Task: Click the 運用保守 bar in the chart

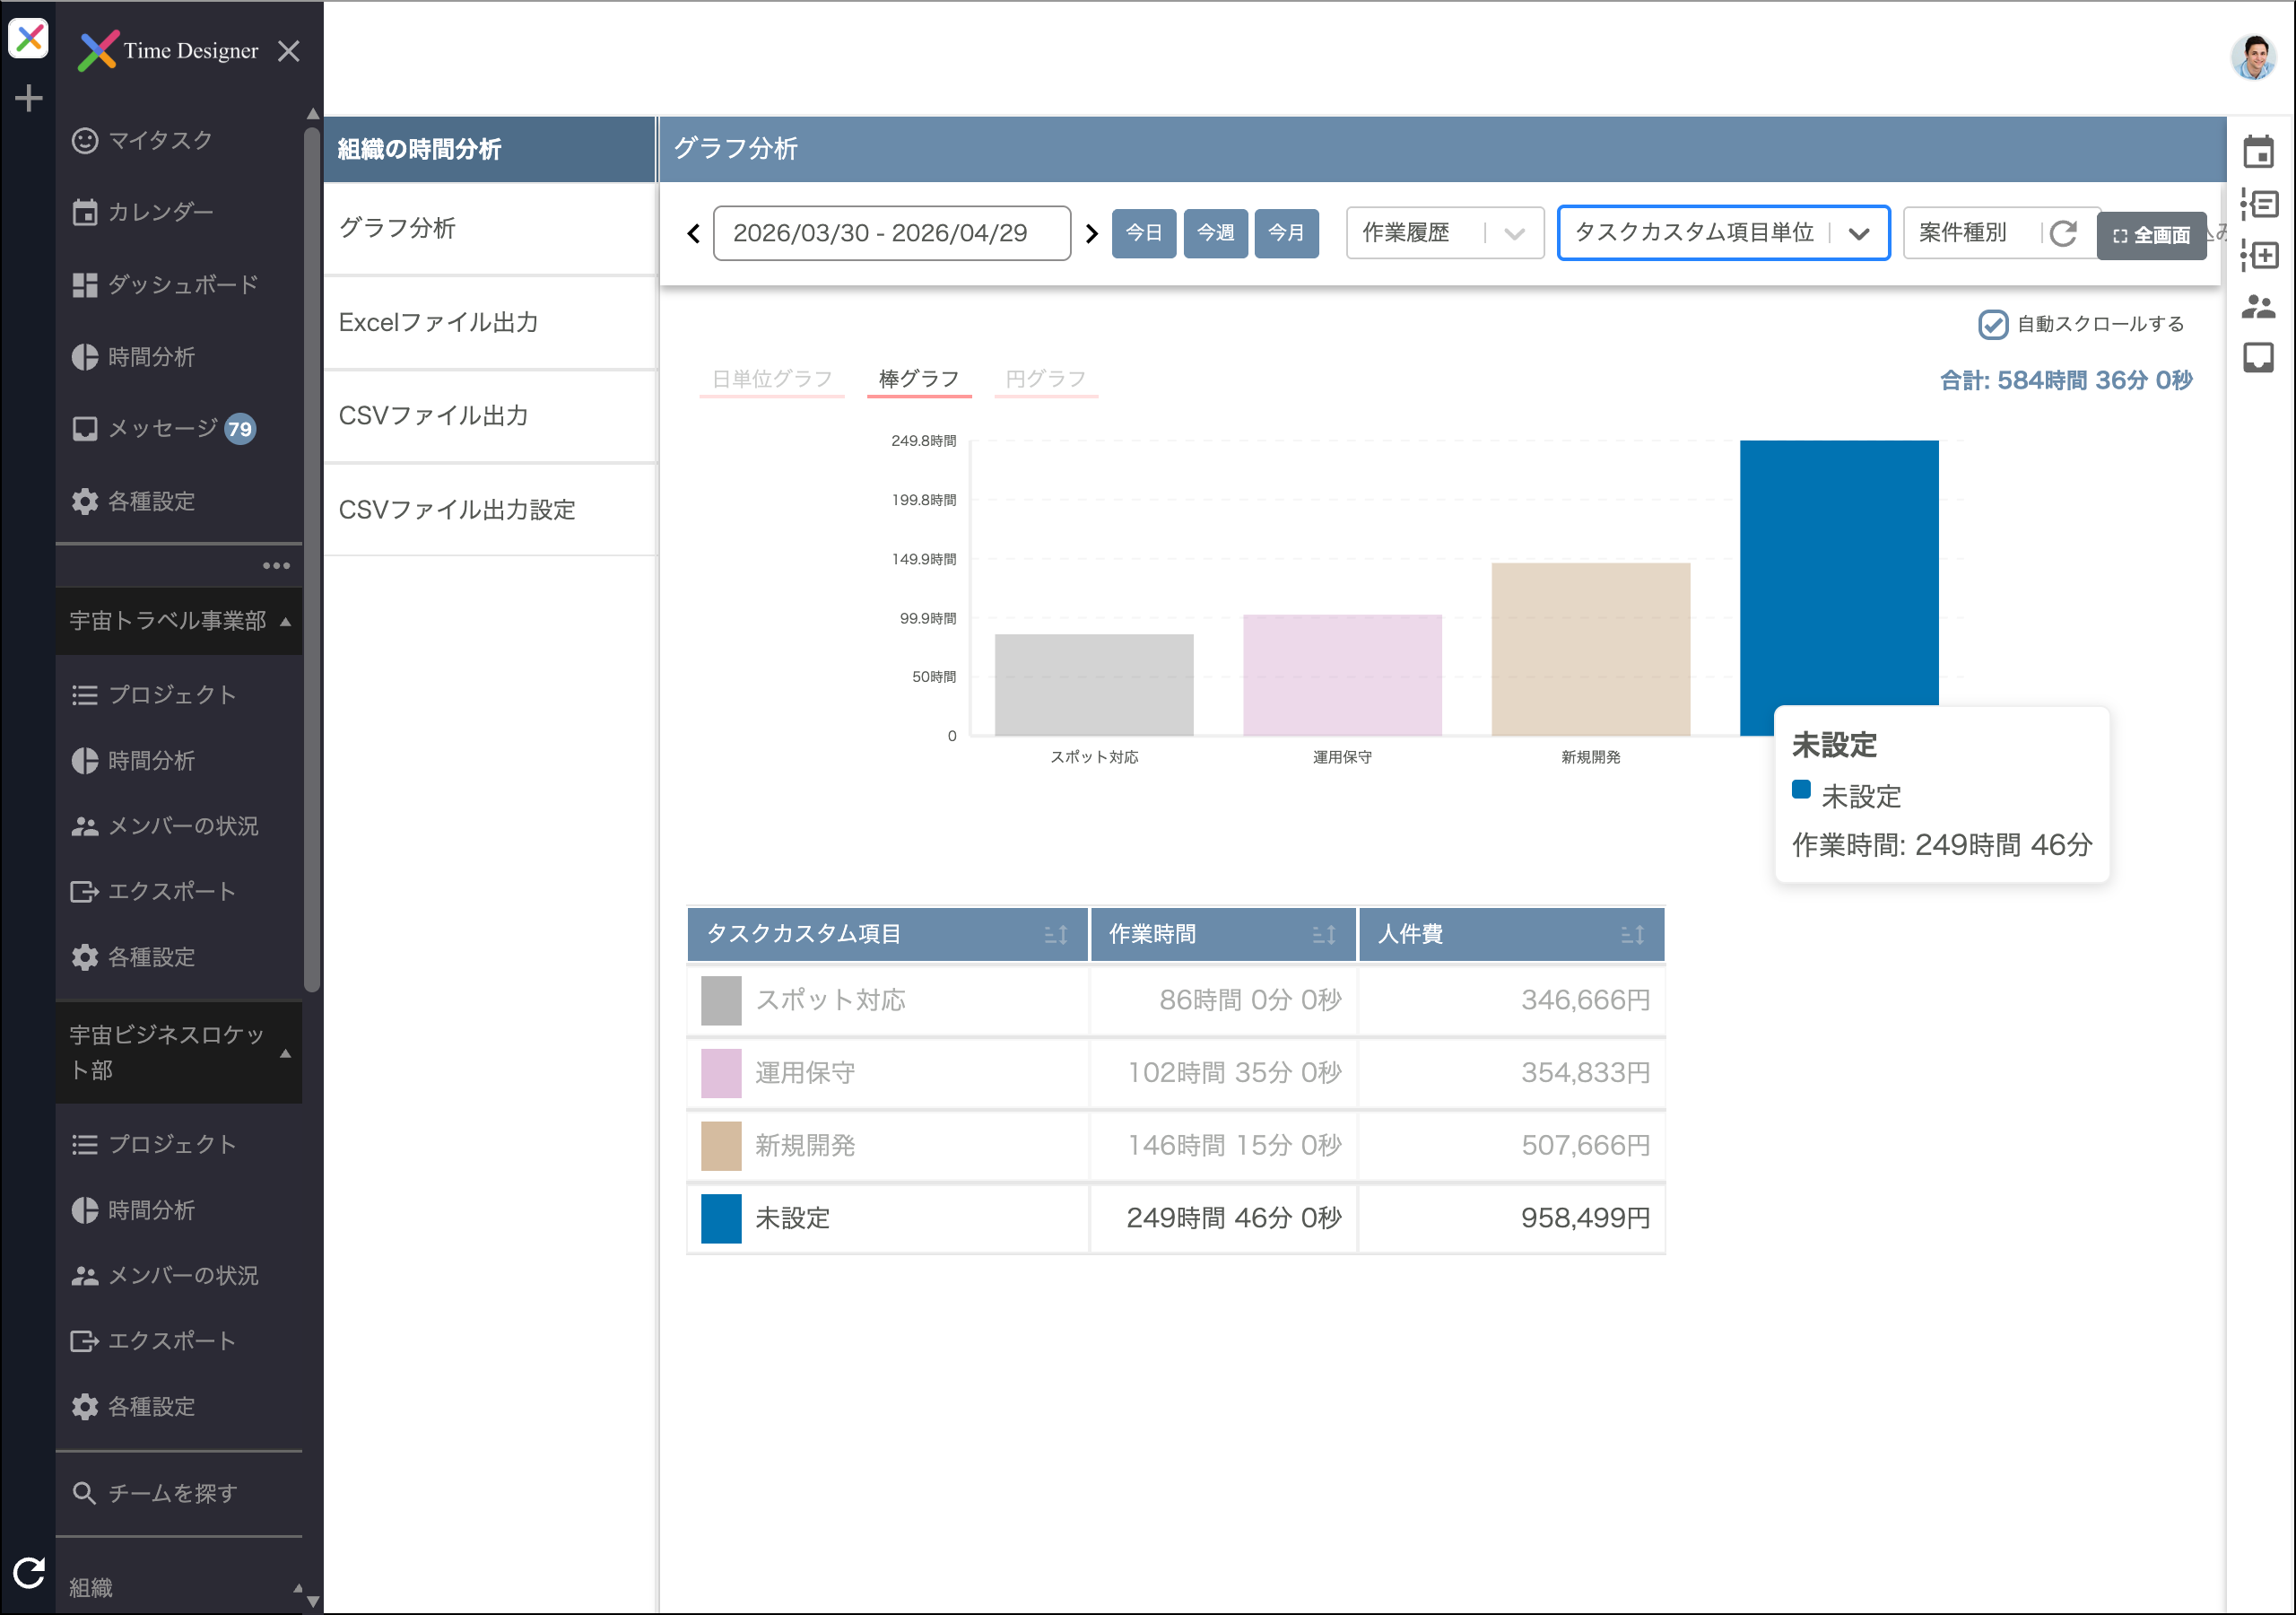Action: pyautogui.click(x=1342, y=676)
